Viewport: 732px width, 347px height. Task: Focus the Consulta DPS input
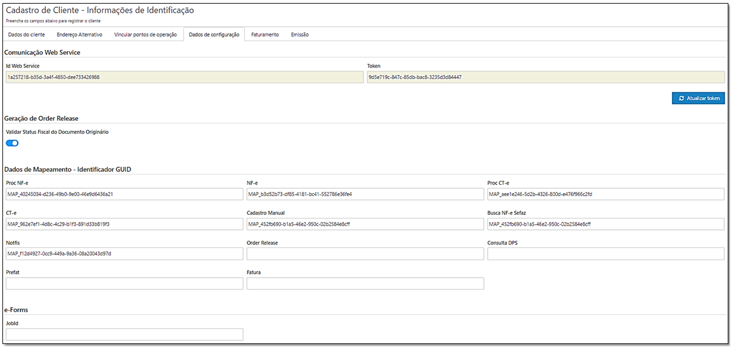point(605,253)
